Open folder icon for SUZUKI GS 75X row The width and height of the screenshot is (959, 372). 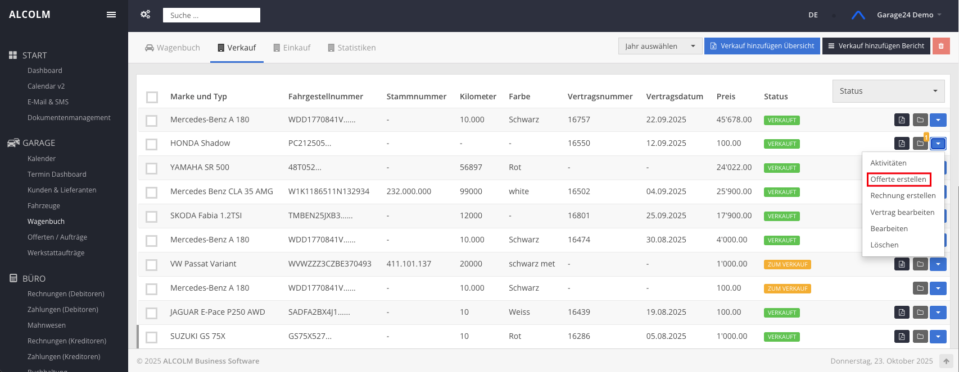[x=920, y=337]
